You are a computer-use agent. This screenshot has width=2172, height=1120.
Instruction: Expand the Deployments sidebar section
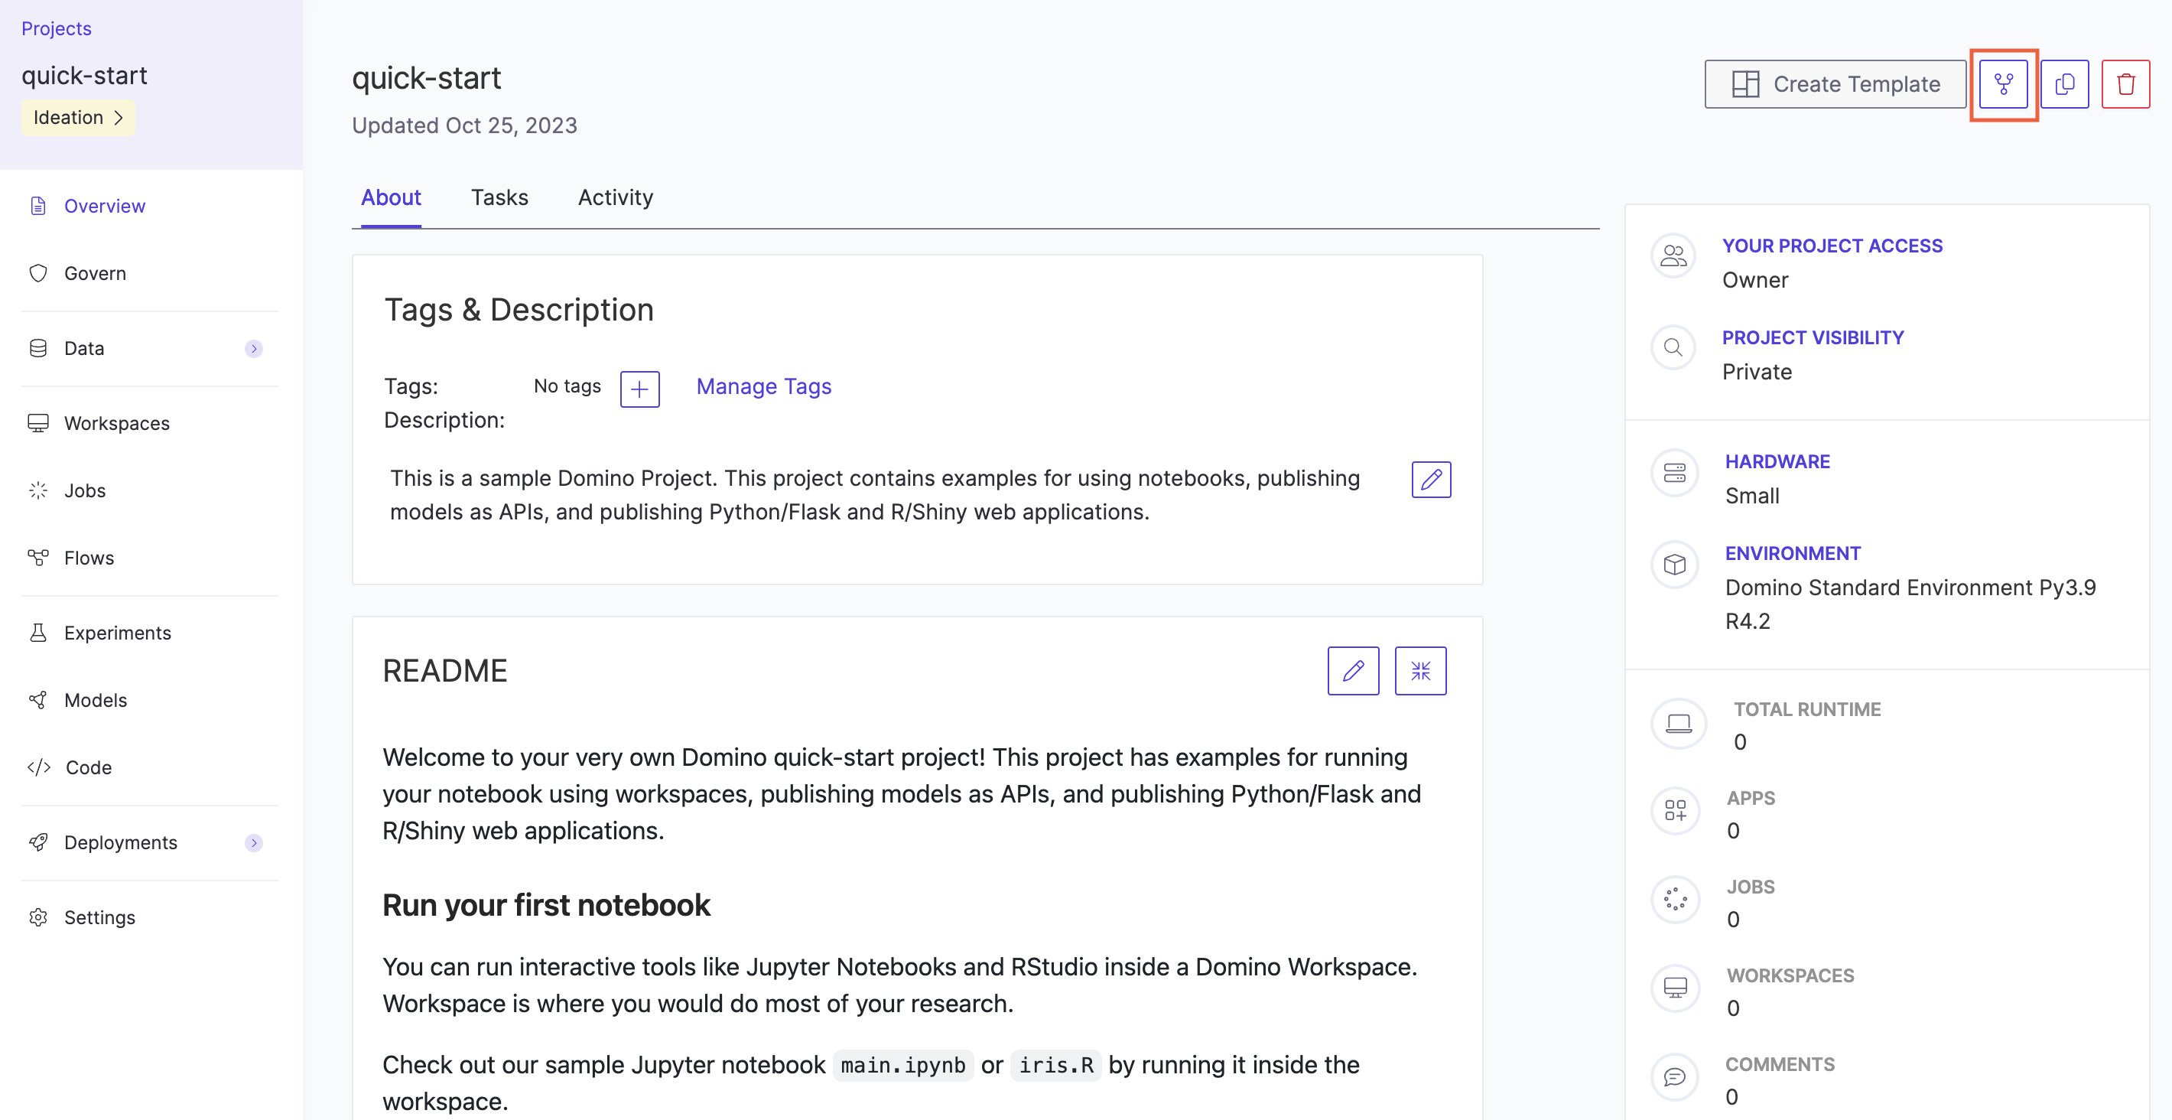point(254,842)
